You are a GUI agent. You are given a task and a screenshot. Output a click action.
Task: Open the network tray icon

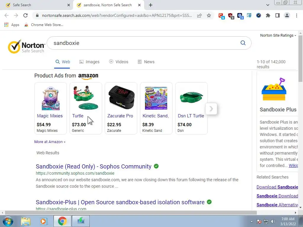click(266, 221)
